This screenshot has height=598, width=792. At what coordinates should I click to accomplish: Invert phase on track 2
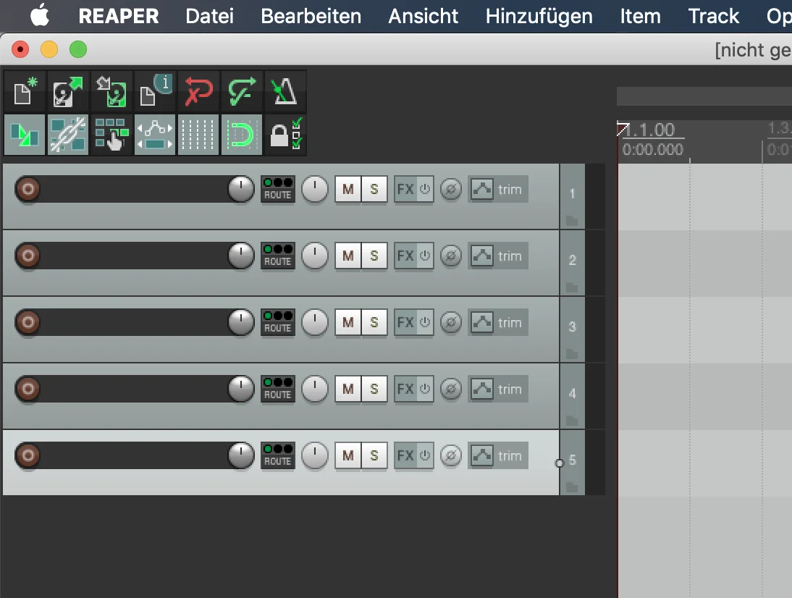point(451,256)
